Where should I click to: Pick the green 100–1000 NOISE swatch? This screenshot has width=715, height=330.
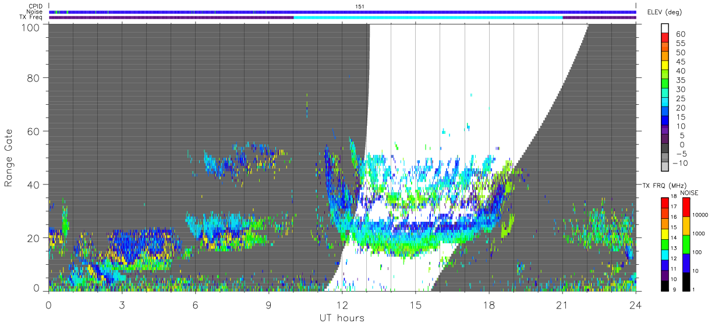pyautogui.click(x=685, y=244)
